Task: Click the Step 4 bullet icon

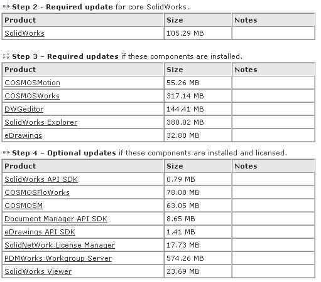Action: click(6, 153)
